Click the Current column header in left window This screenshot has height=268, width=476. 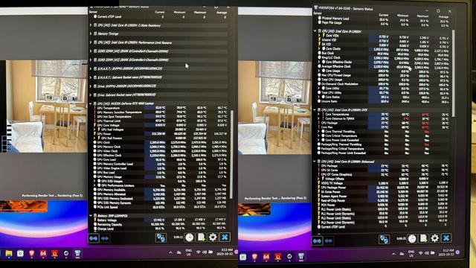160,13
